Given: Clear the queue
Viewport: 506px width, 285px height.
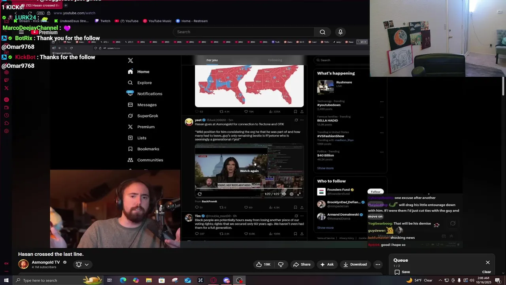Looking at the screenshot, I should (487, 272).
